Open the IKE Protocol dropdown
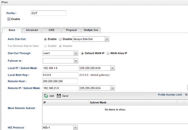 pos(60,128)
